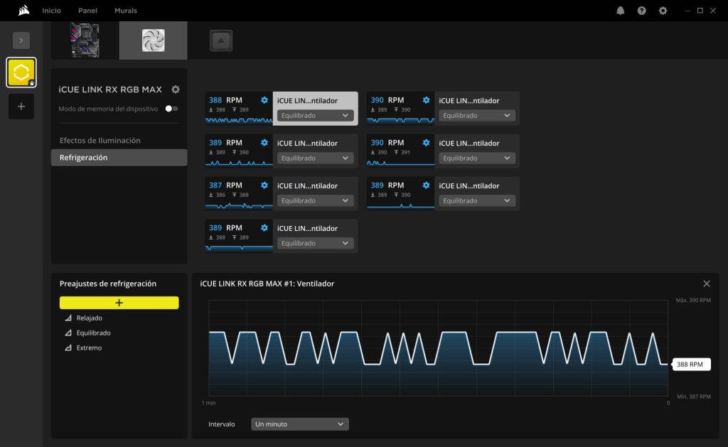This screenshot has width=728, height=447.
Task: Select the white fan device thumbnail
Action: 154,41
